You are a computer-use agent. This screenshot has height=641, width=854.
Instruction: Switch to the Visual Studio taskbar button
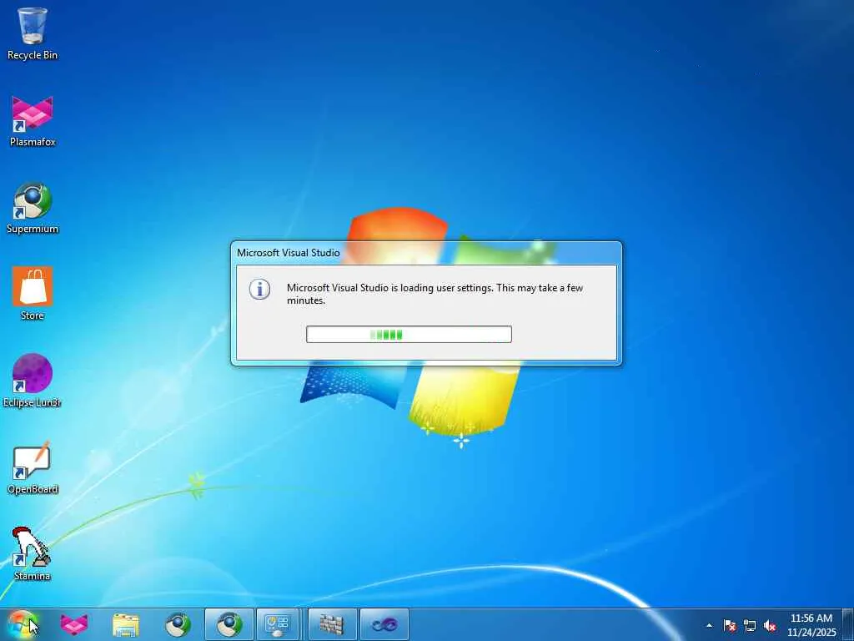(384, 624)
